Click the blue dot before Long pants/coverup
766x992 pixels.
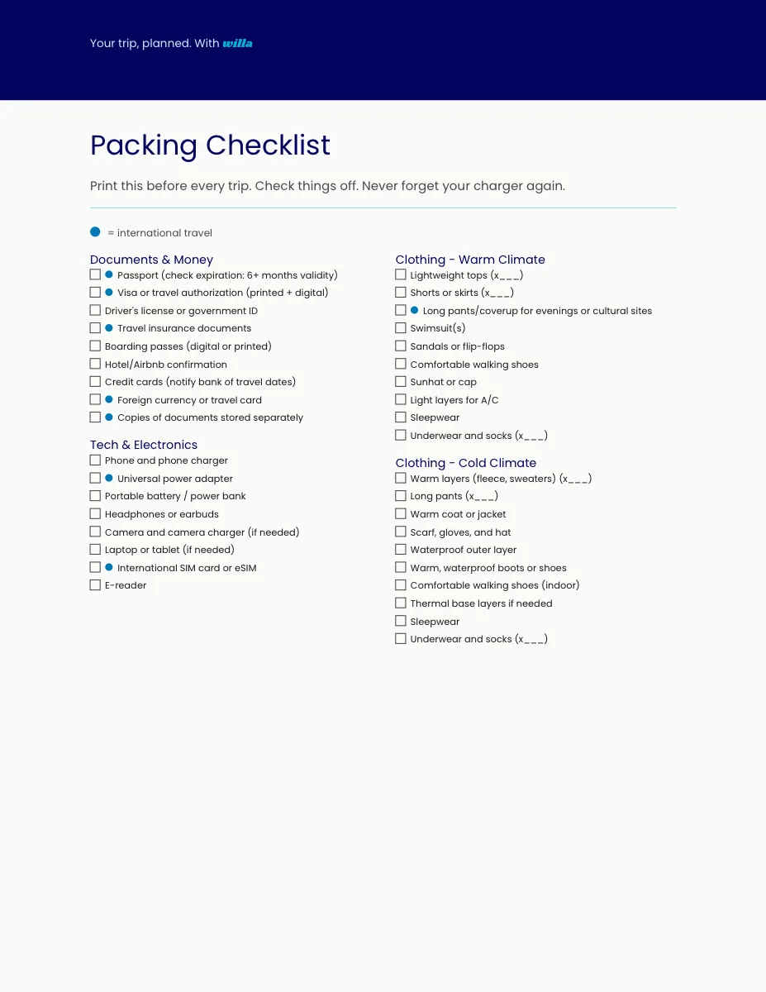(x=415, y=310)
